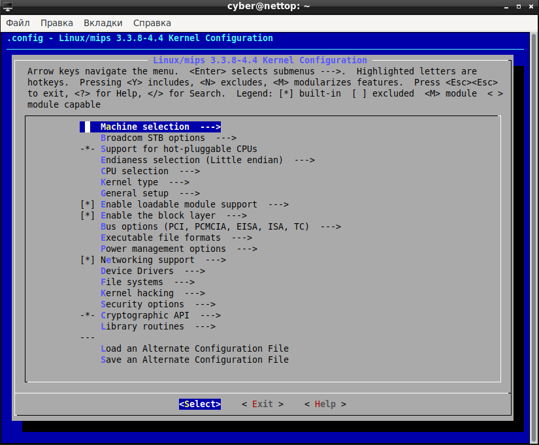The image size is (539, 445).
Task: Open General setup submenu
Action: (150, 193)
